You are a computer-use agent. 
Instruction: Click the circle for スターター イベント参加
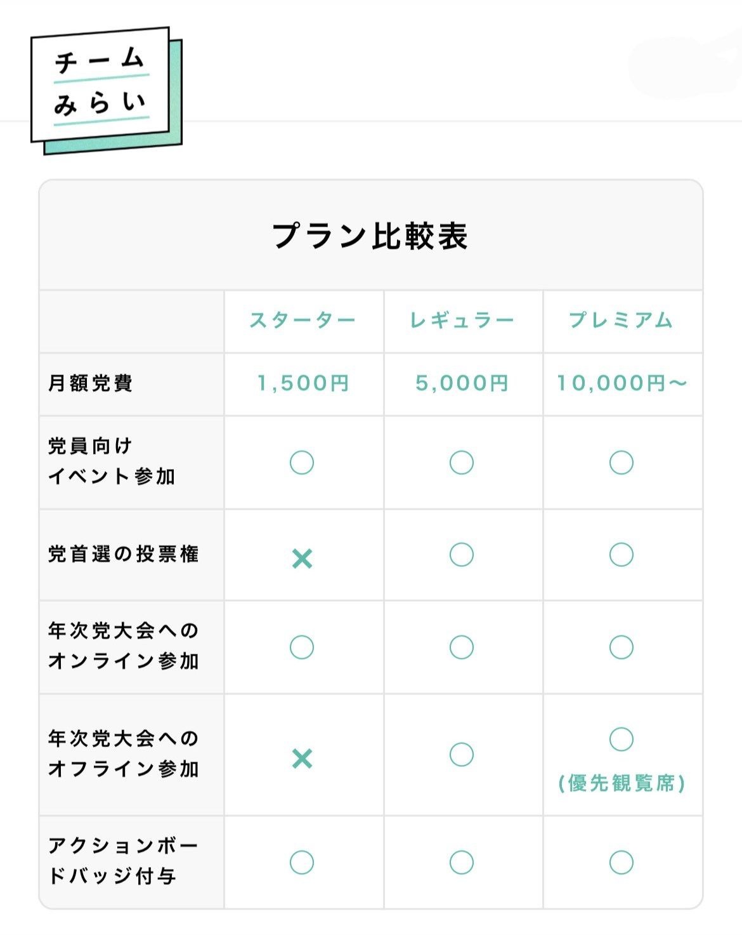coord(302,463)
